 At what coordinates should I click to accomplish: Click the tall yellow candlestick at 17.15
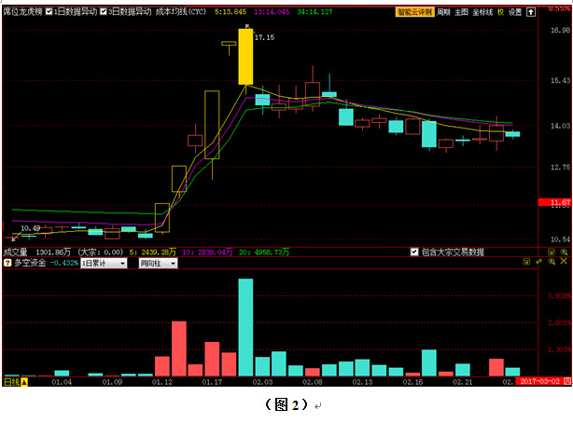[x=245, y=57]
